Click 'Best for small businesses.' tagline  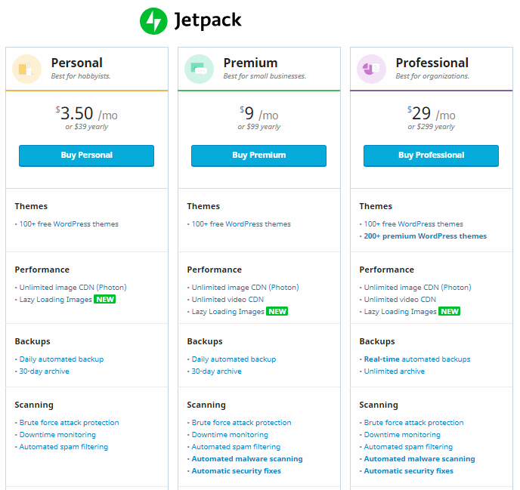click(265, 76)
